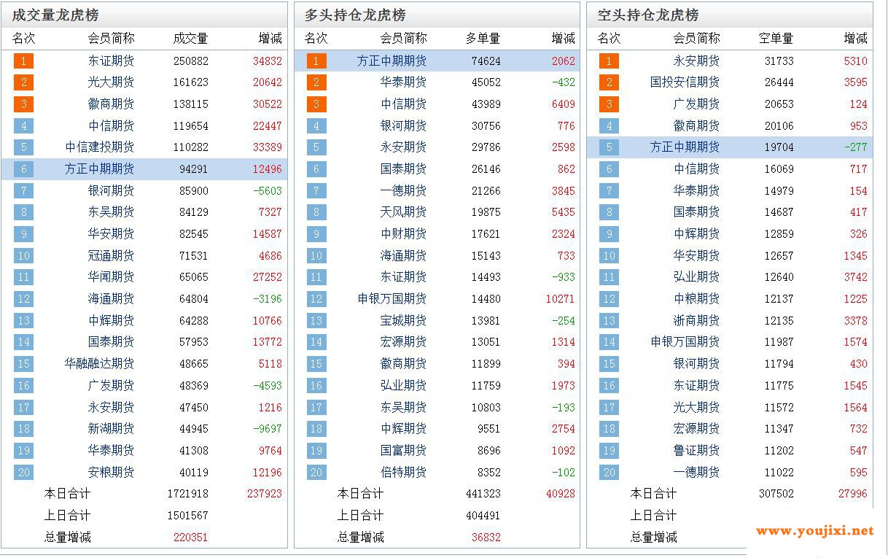Viewport: 888px width, 558px height.
Task: Click change value -9697 for 新湖期货
Action: (268, 429)
